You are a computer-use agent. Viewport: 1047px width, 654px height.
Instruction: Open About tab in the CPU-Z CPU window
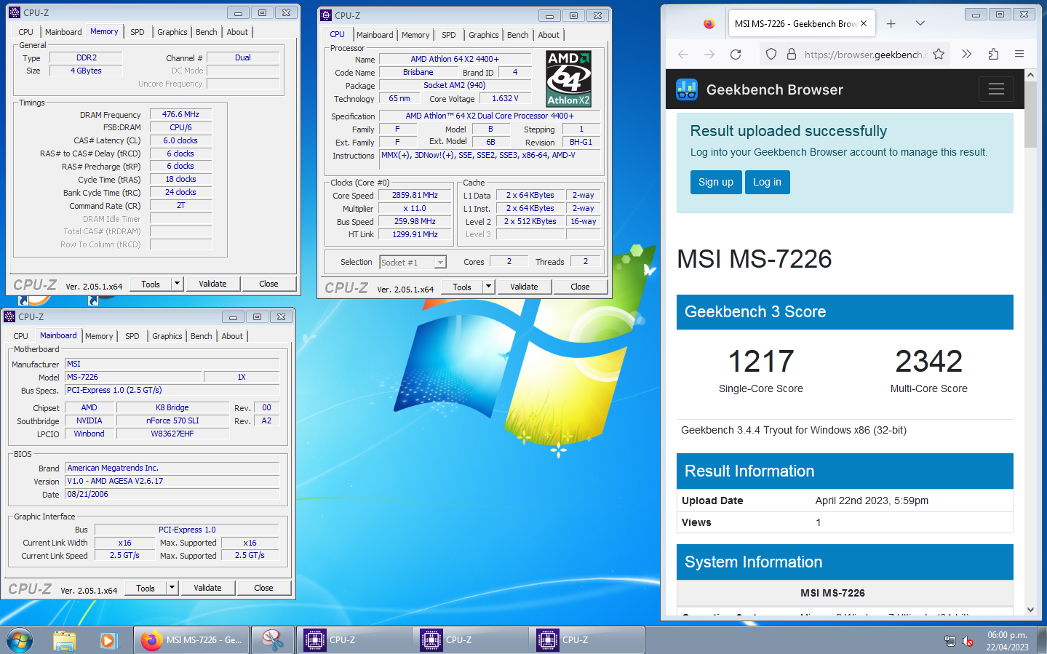click(x=549, y=35)
